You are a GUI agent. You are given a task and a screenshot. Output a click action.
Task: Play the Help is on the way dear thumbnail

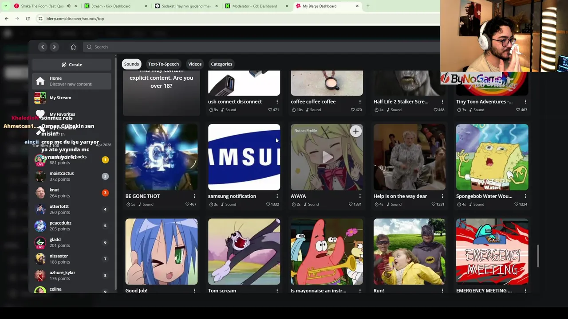click(410, 157)
